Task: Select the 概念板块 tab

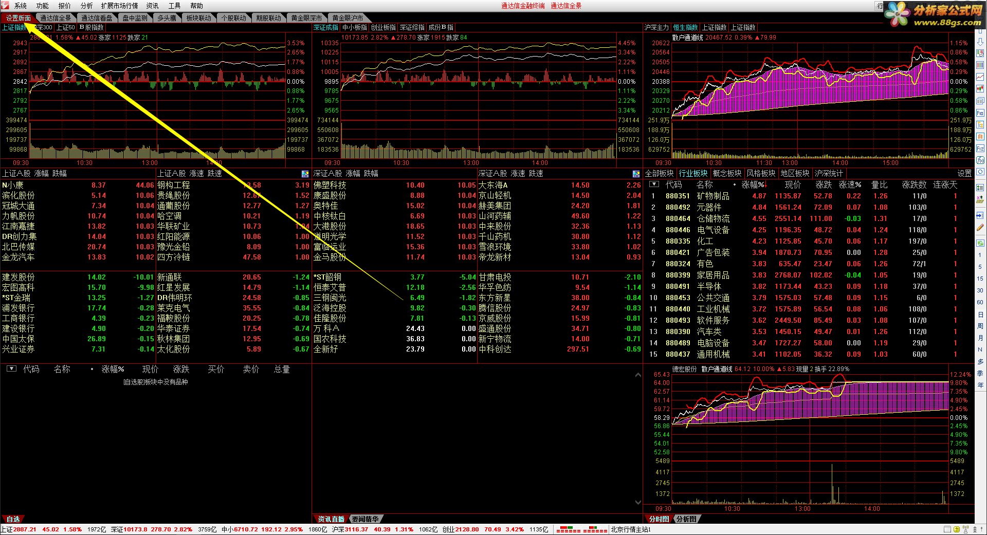Action: coord(727,174)
